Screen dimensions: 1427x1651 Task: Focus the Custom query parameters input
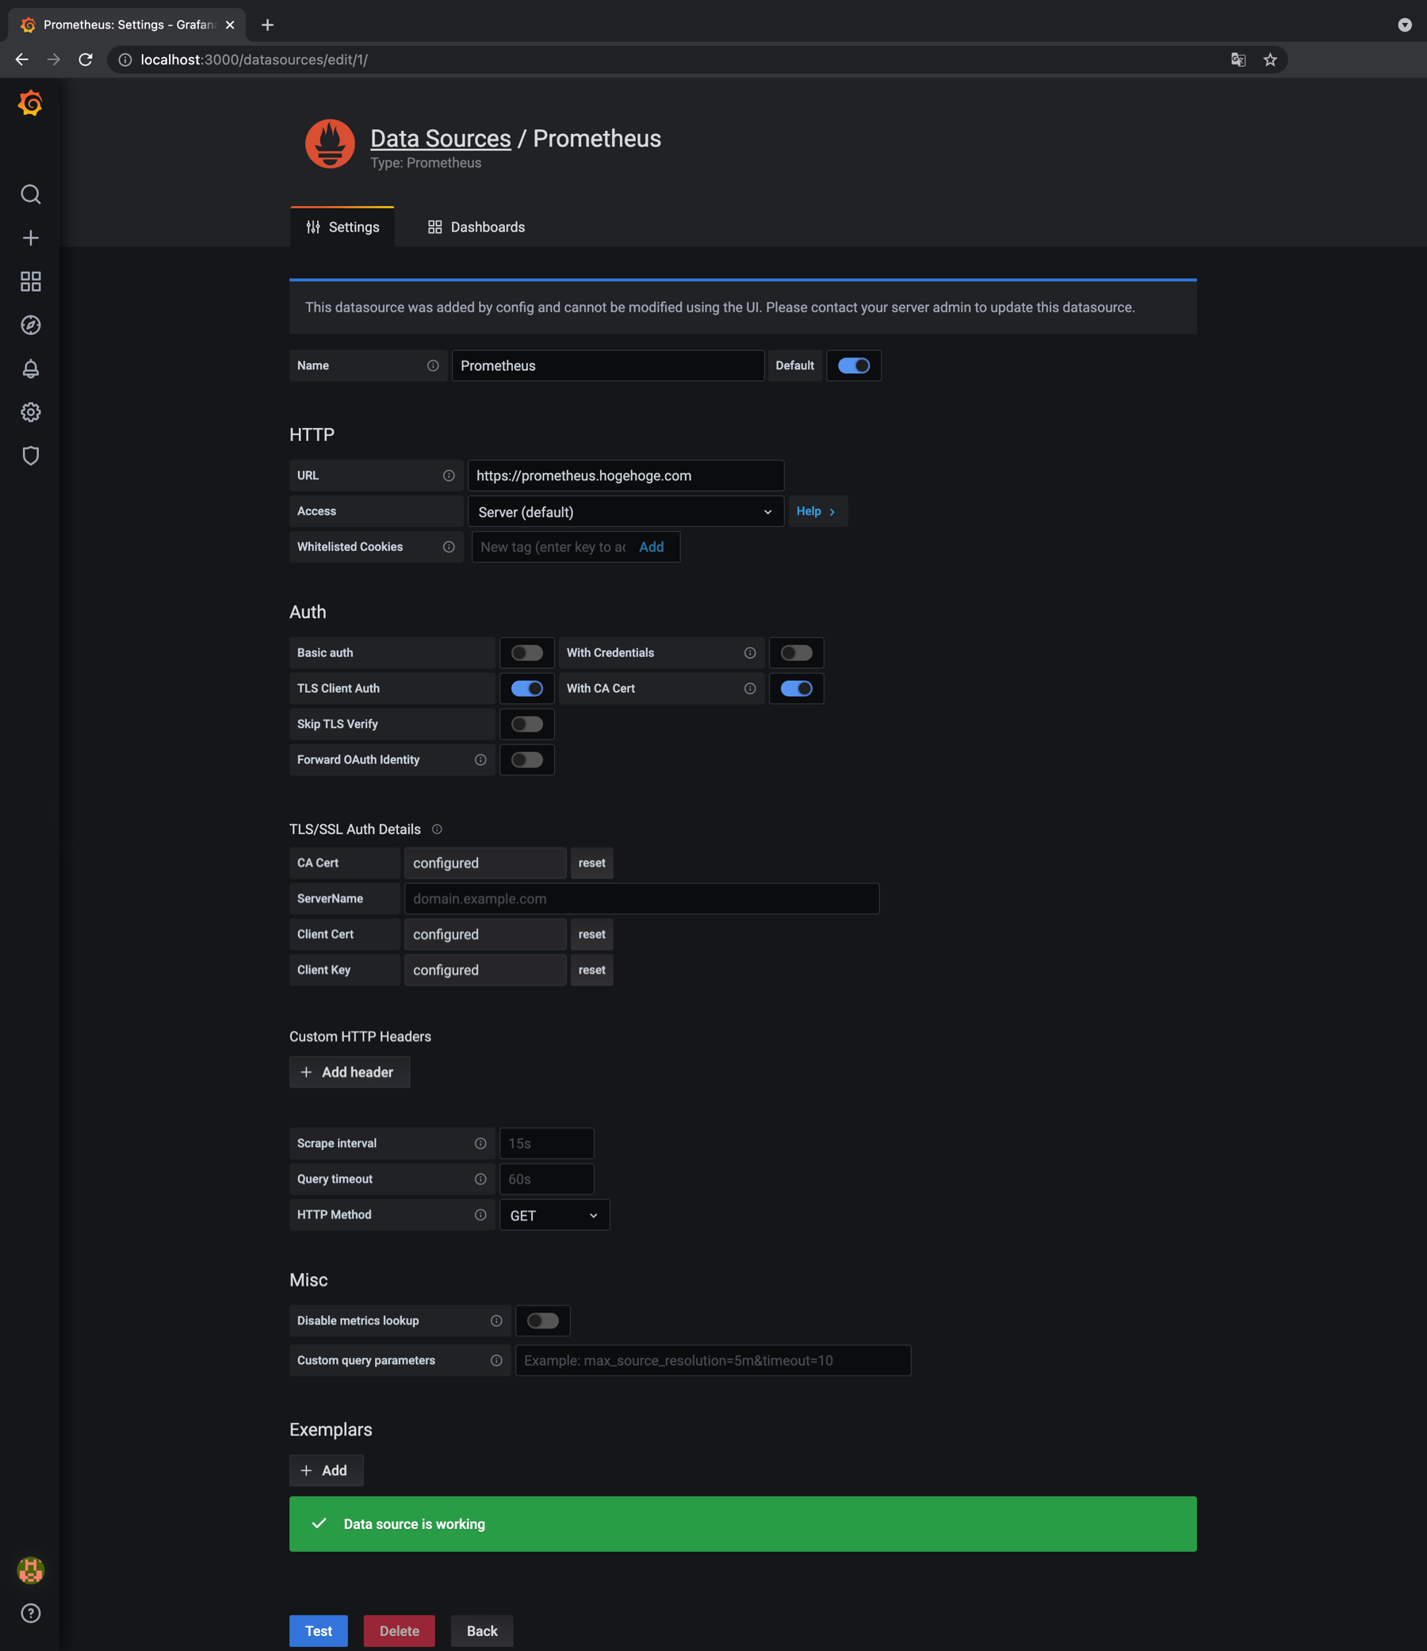pyautogui.click(x=713, y=1361)
